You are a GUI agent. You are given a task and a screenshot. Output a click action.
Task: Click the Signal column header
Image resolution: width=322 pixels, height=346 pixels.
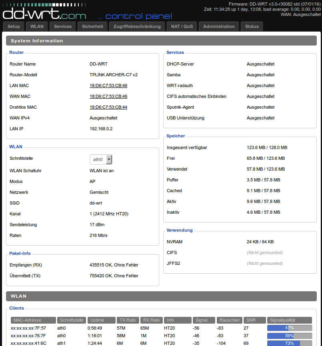coord(204,320)
